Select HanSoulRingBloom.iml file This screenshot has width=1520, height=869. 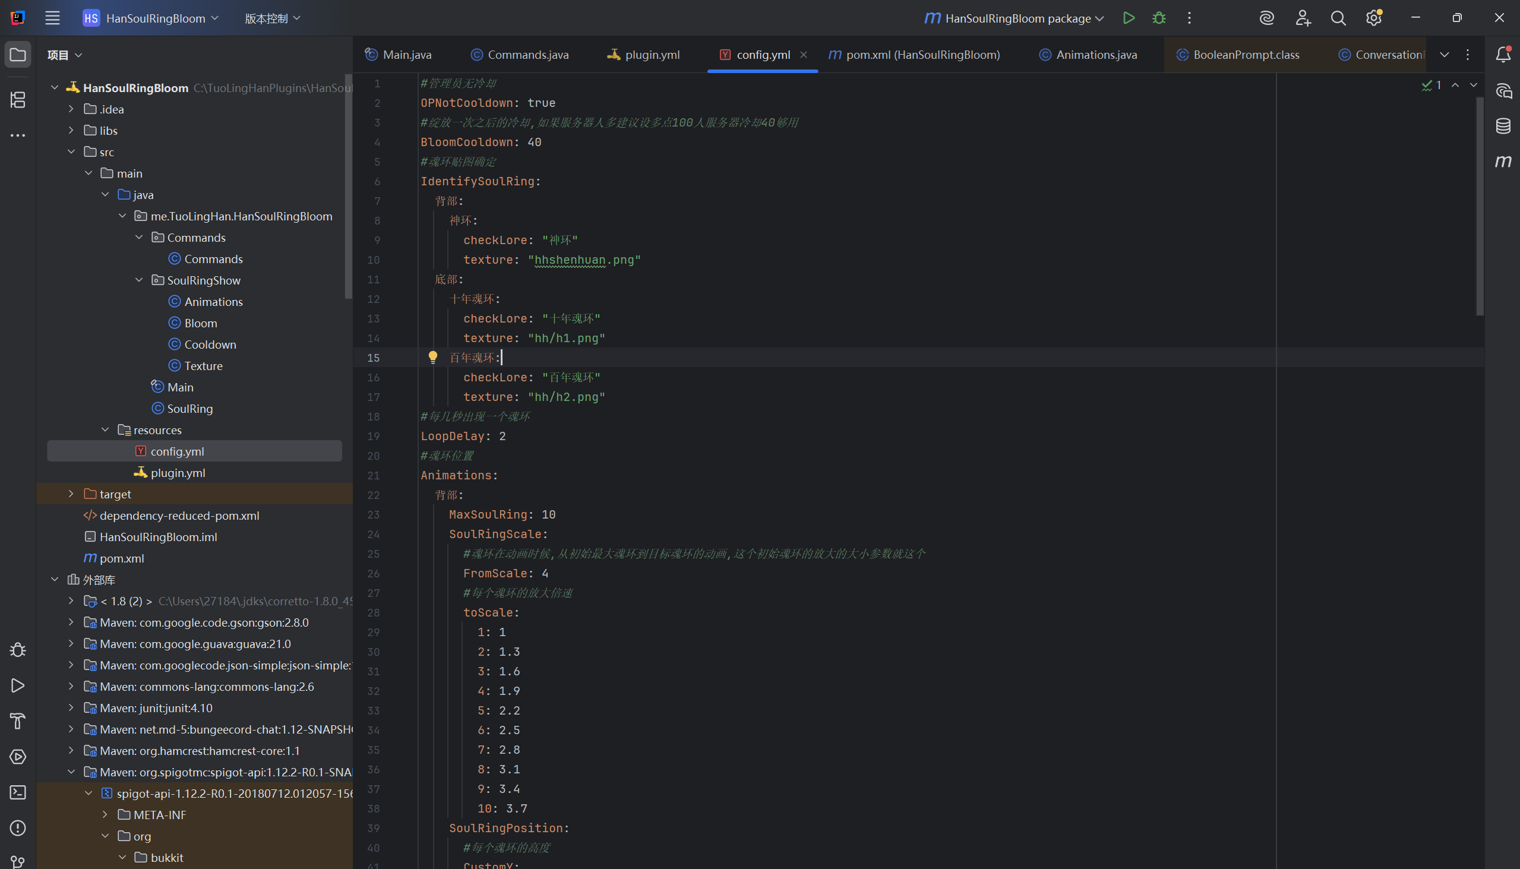coord(158,537)
